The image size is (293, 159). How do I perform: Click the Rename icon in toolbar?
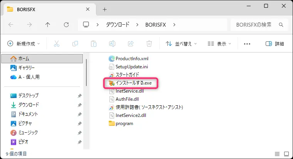112,44
